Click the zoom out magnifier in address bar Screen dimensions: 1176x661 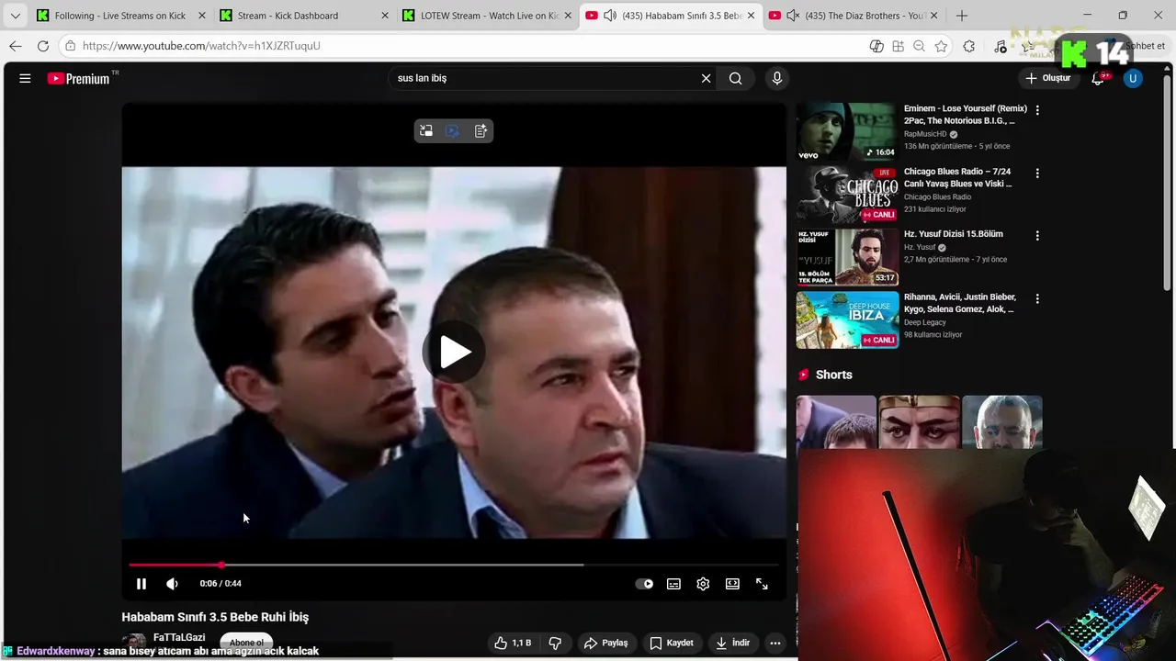(919, 46)
